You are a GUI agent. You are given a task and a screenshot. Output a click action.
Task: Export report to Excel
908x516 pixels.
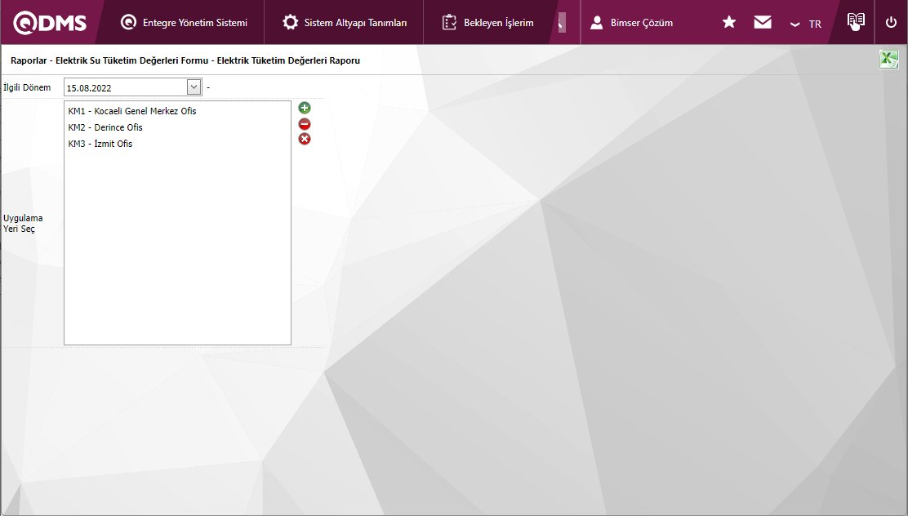889,59
